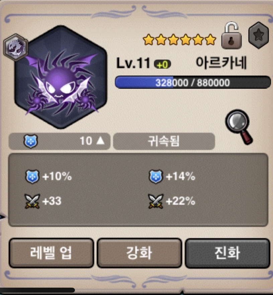Image resolution: width=273 pixels, height=295 pixels.
Task: Tap the 아르카네 item name
Action: click(221, 63)
